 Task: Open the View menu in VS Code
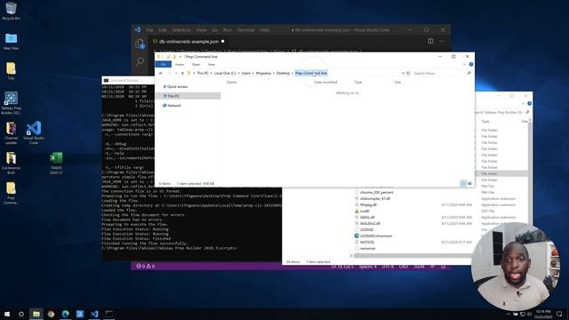201,30
